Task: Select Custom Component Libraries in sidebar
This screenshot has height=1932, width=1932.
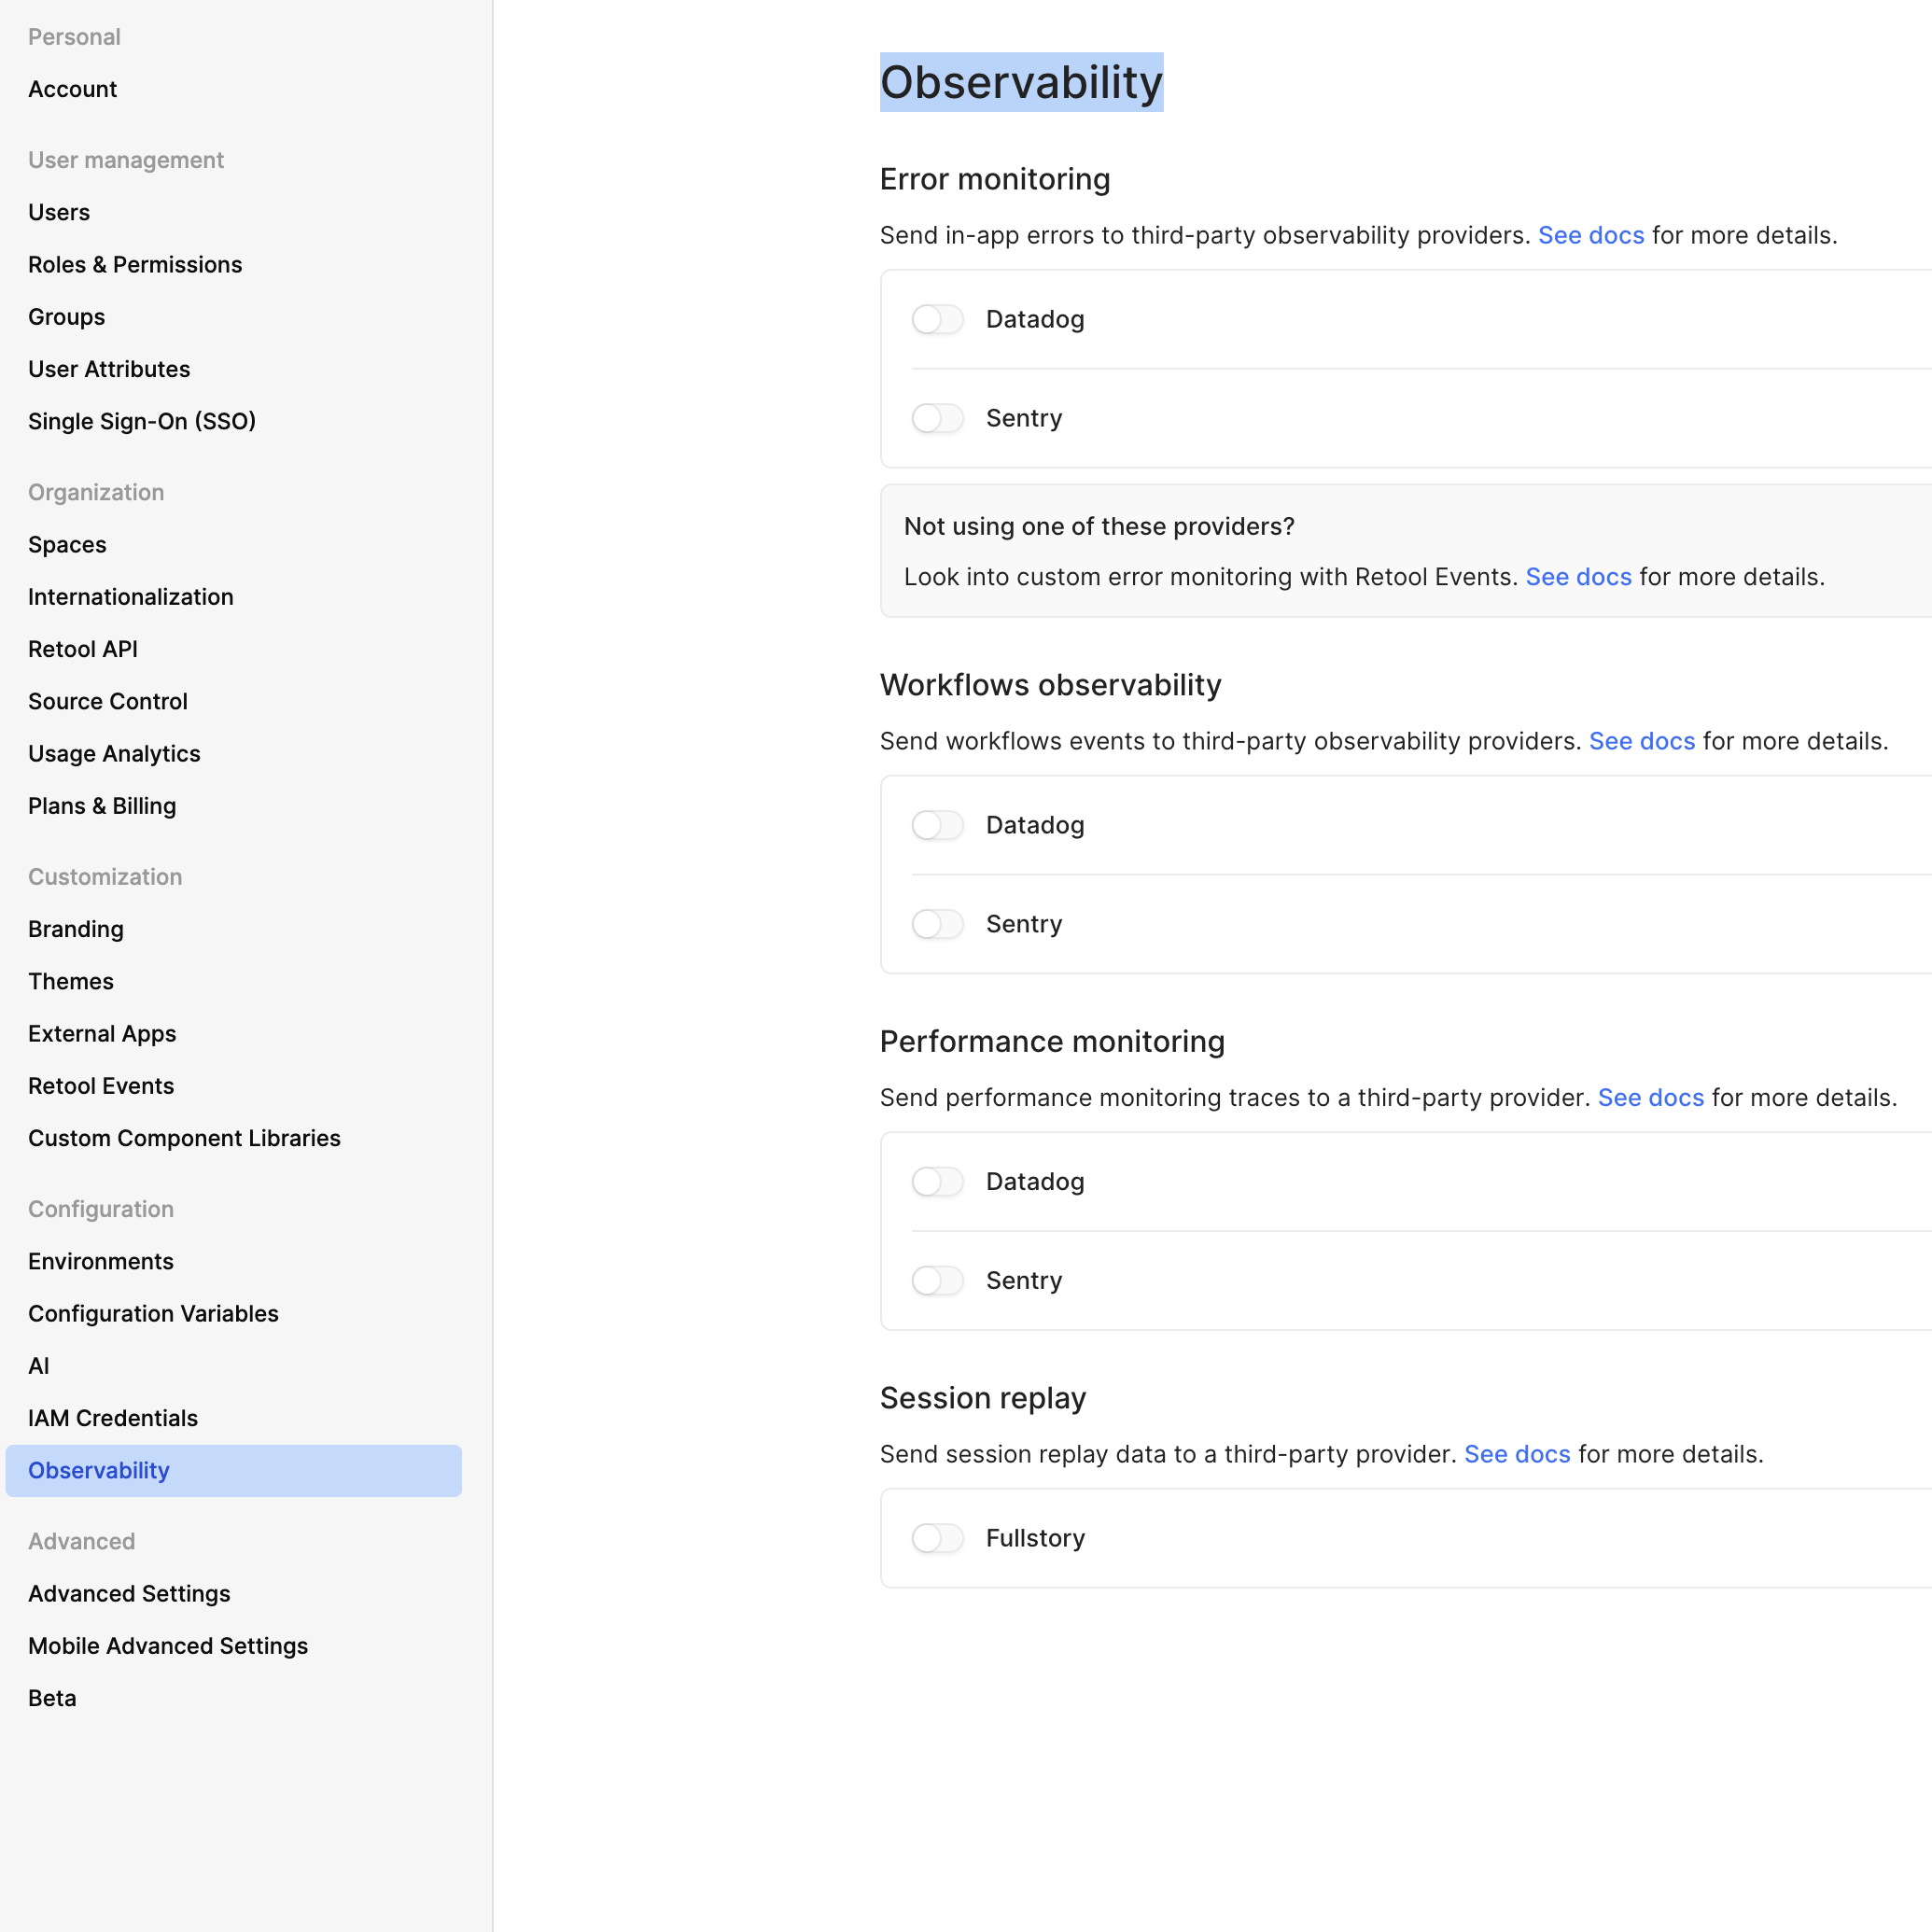Action: pos(184,1138)
